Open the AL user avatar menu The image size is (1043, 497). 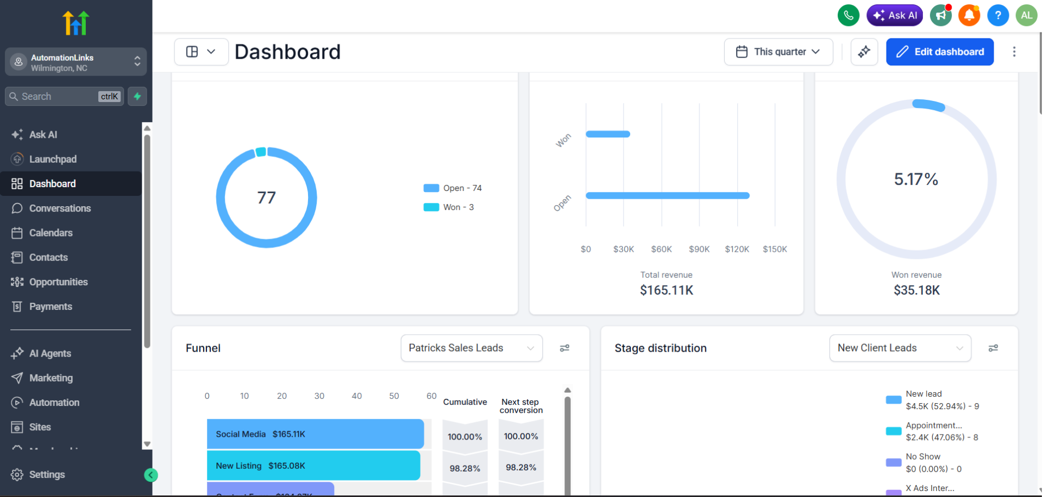point(1026,15)
